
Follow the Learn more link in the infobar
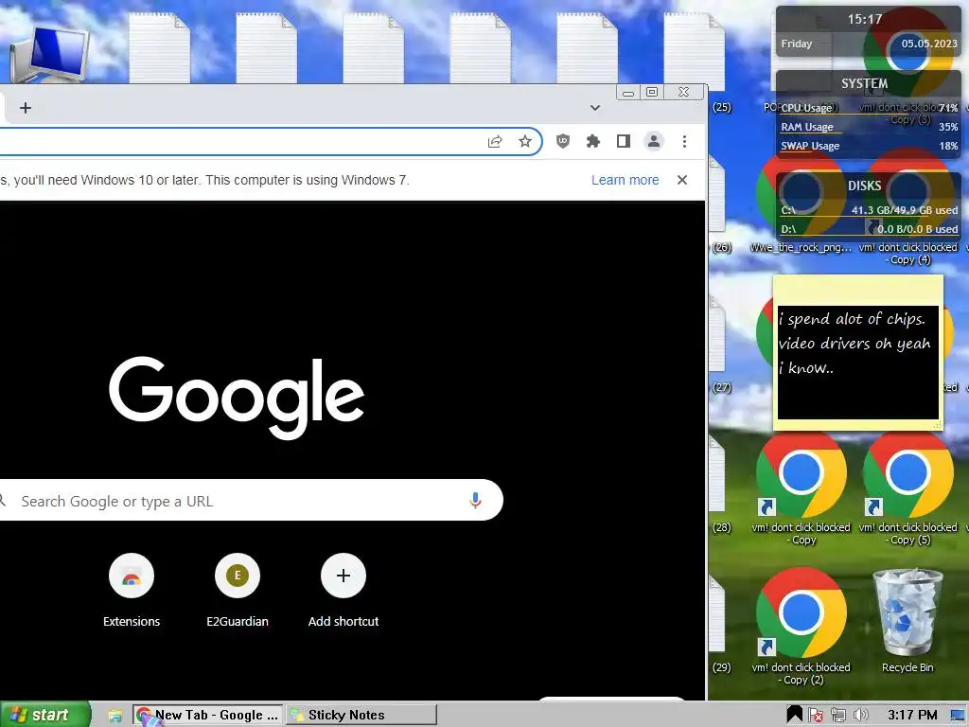(x=625, y=180)
